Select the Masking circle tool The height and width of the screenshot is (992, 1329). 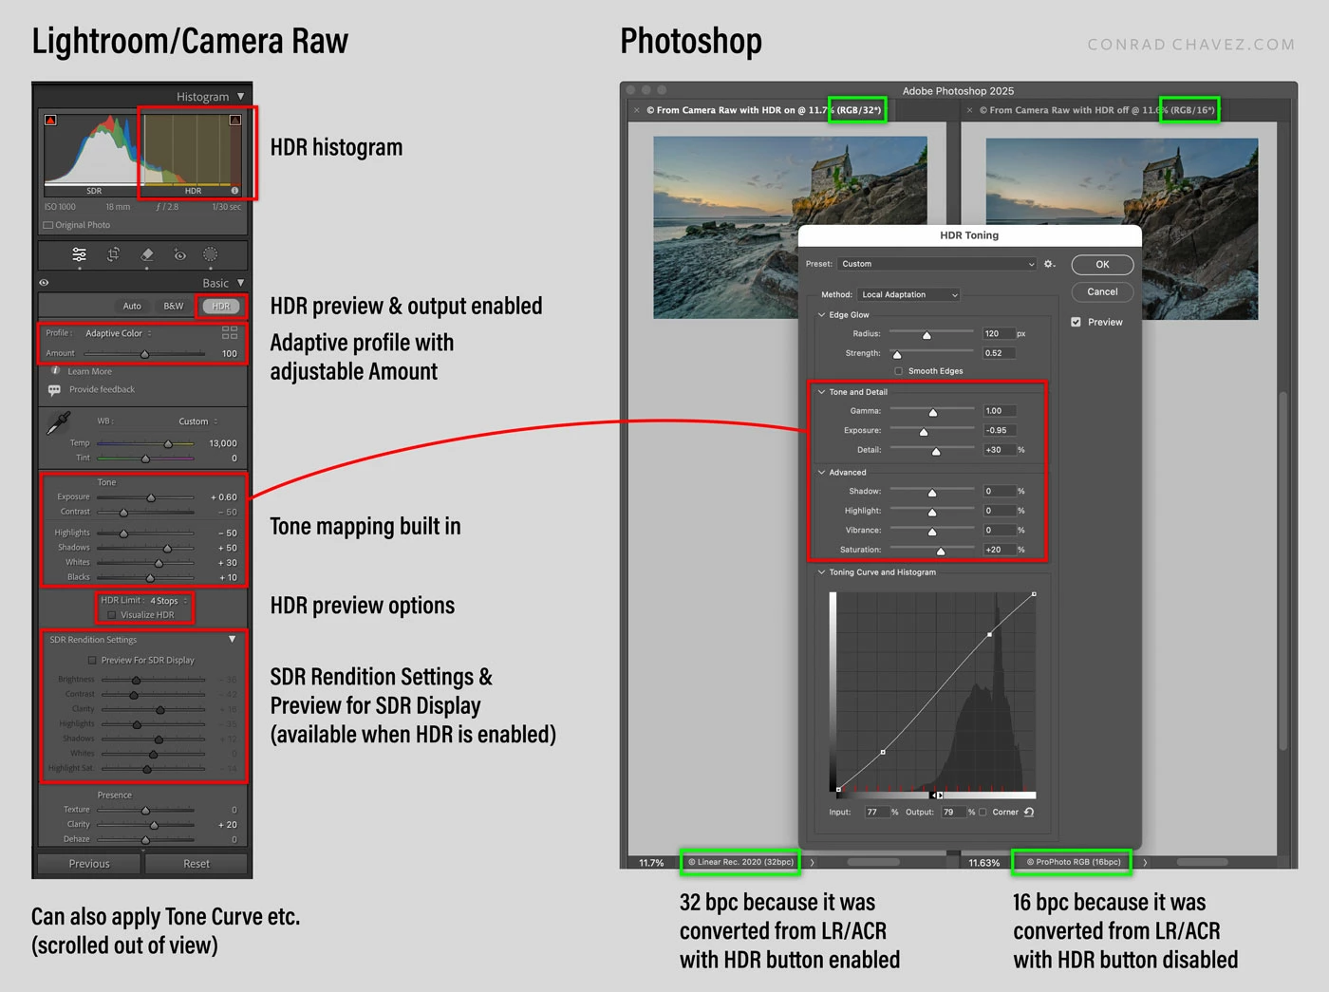click(x=211, y=254)
